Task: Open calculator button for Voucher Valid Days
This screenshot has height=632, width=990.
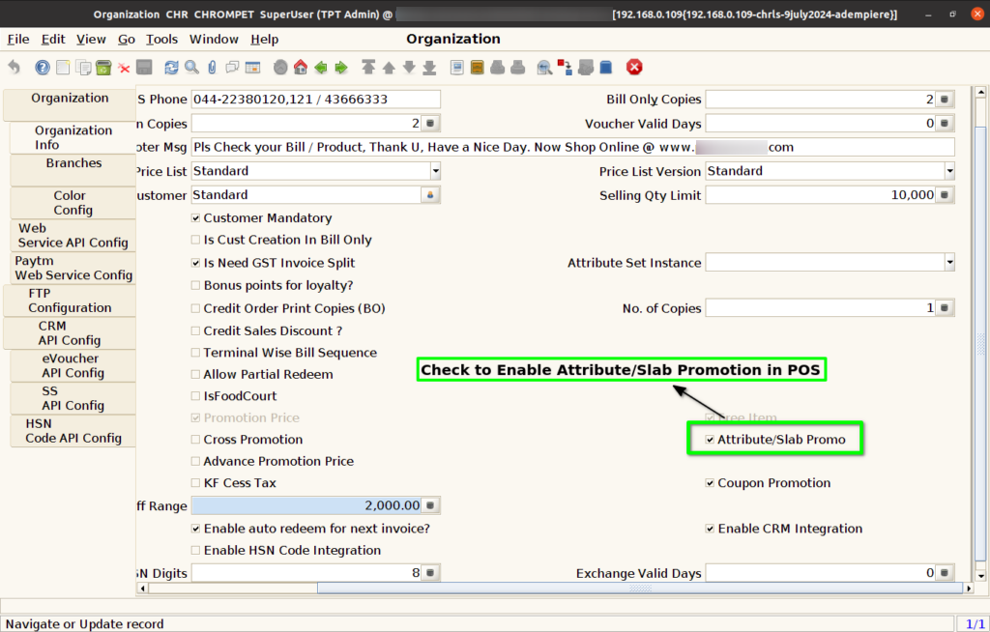Action: [945, 124]
